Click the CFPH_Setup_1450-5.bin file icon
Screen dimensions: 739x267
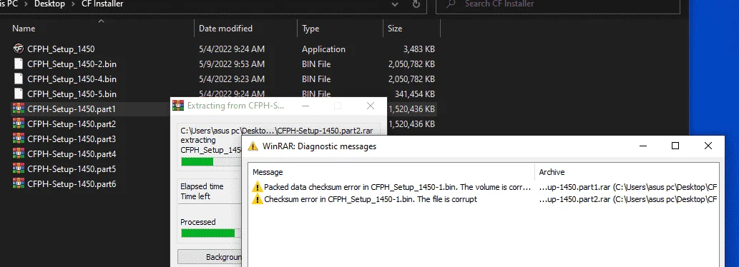19,94
